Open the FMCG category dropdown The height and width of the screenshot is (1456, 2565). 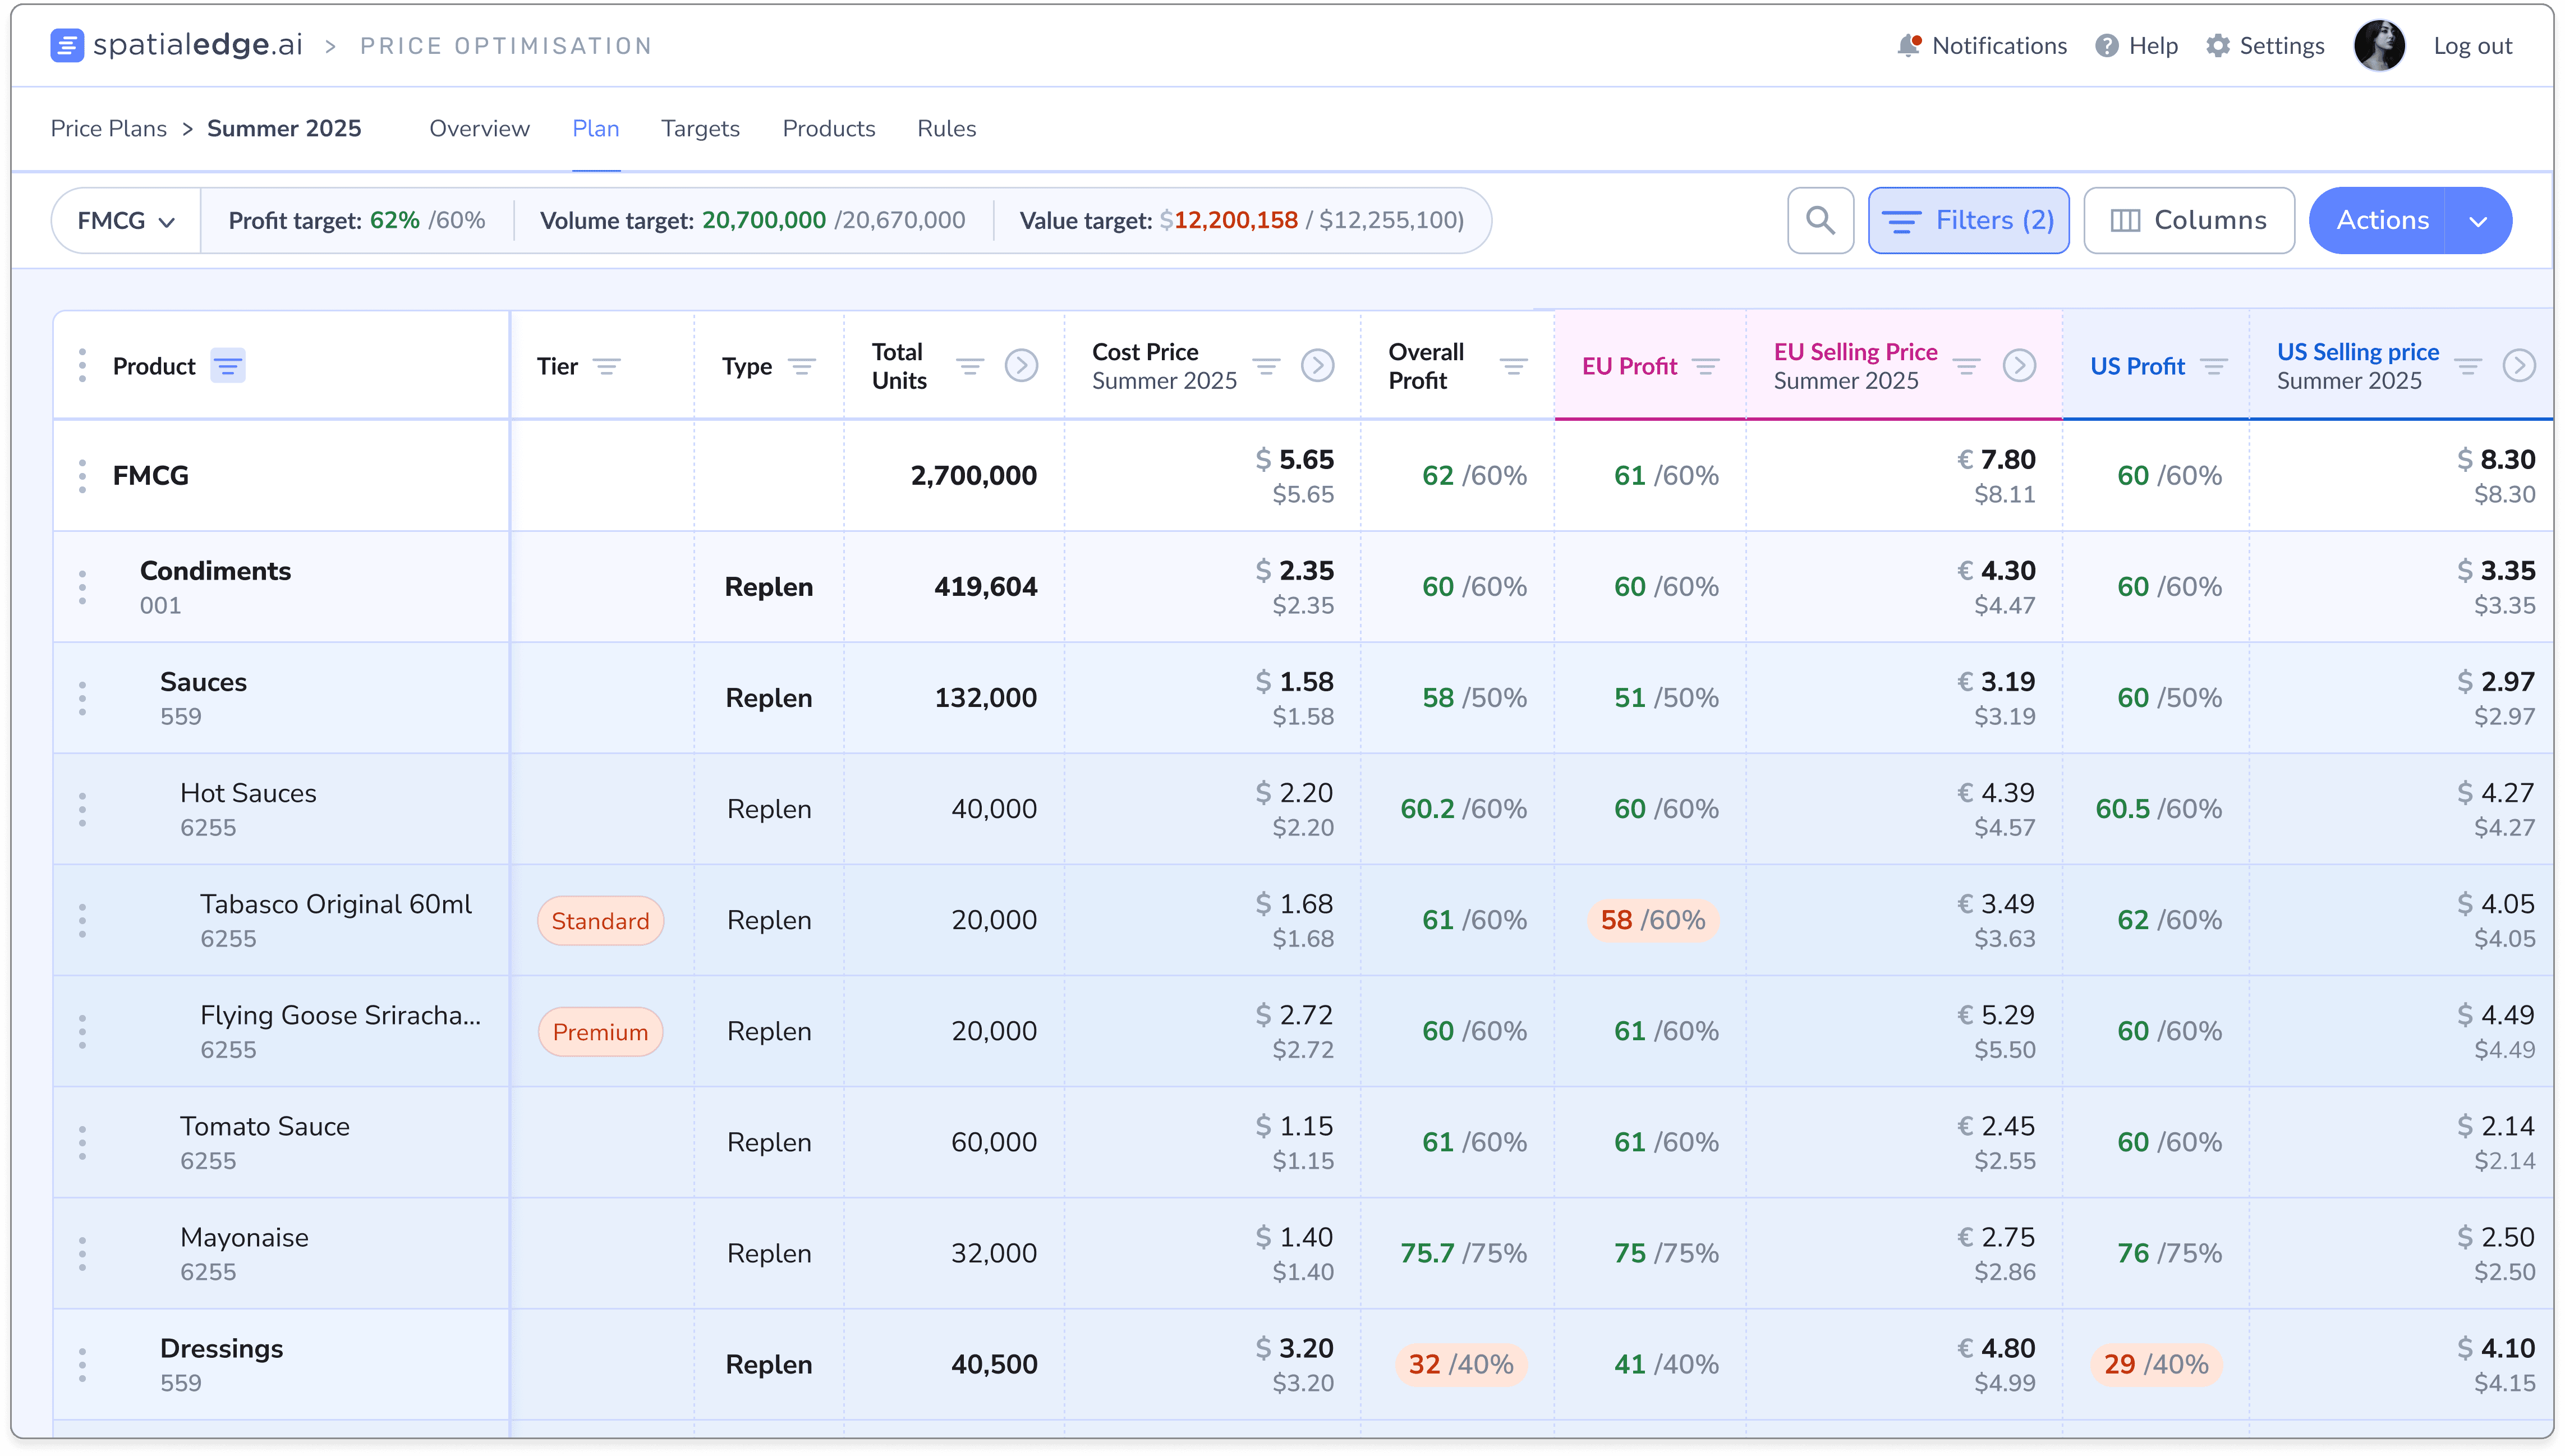[x=126, y=220]
